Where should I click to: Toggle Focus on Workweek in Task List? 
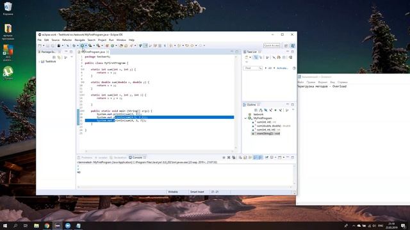pos(268,57)
